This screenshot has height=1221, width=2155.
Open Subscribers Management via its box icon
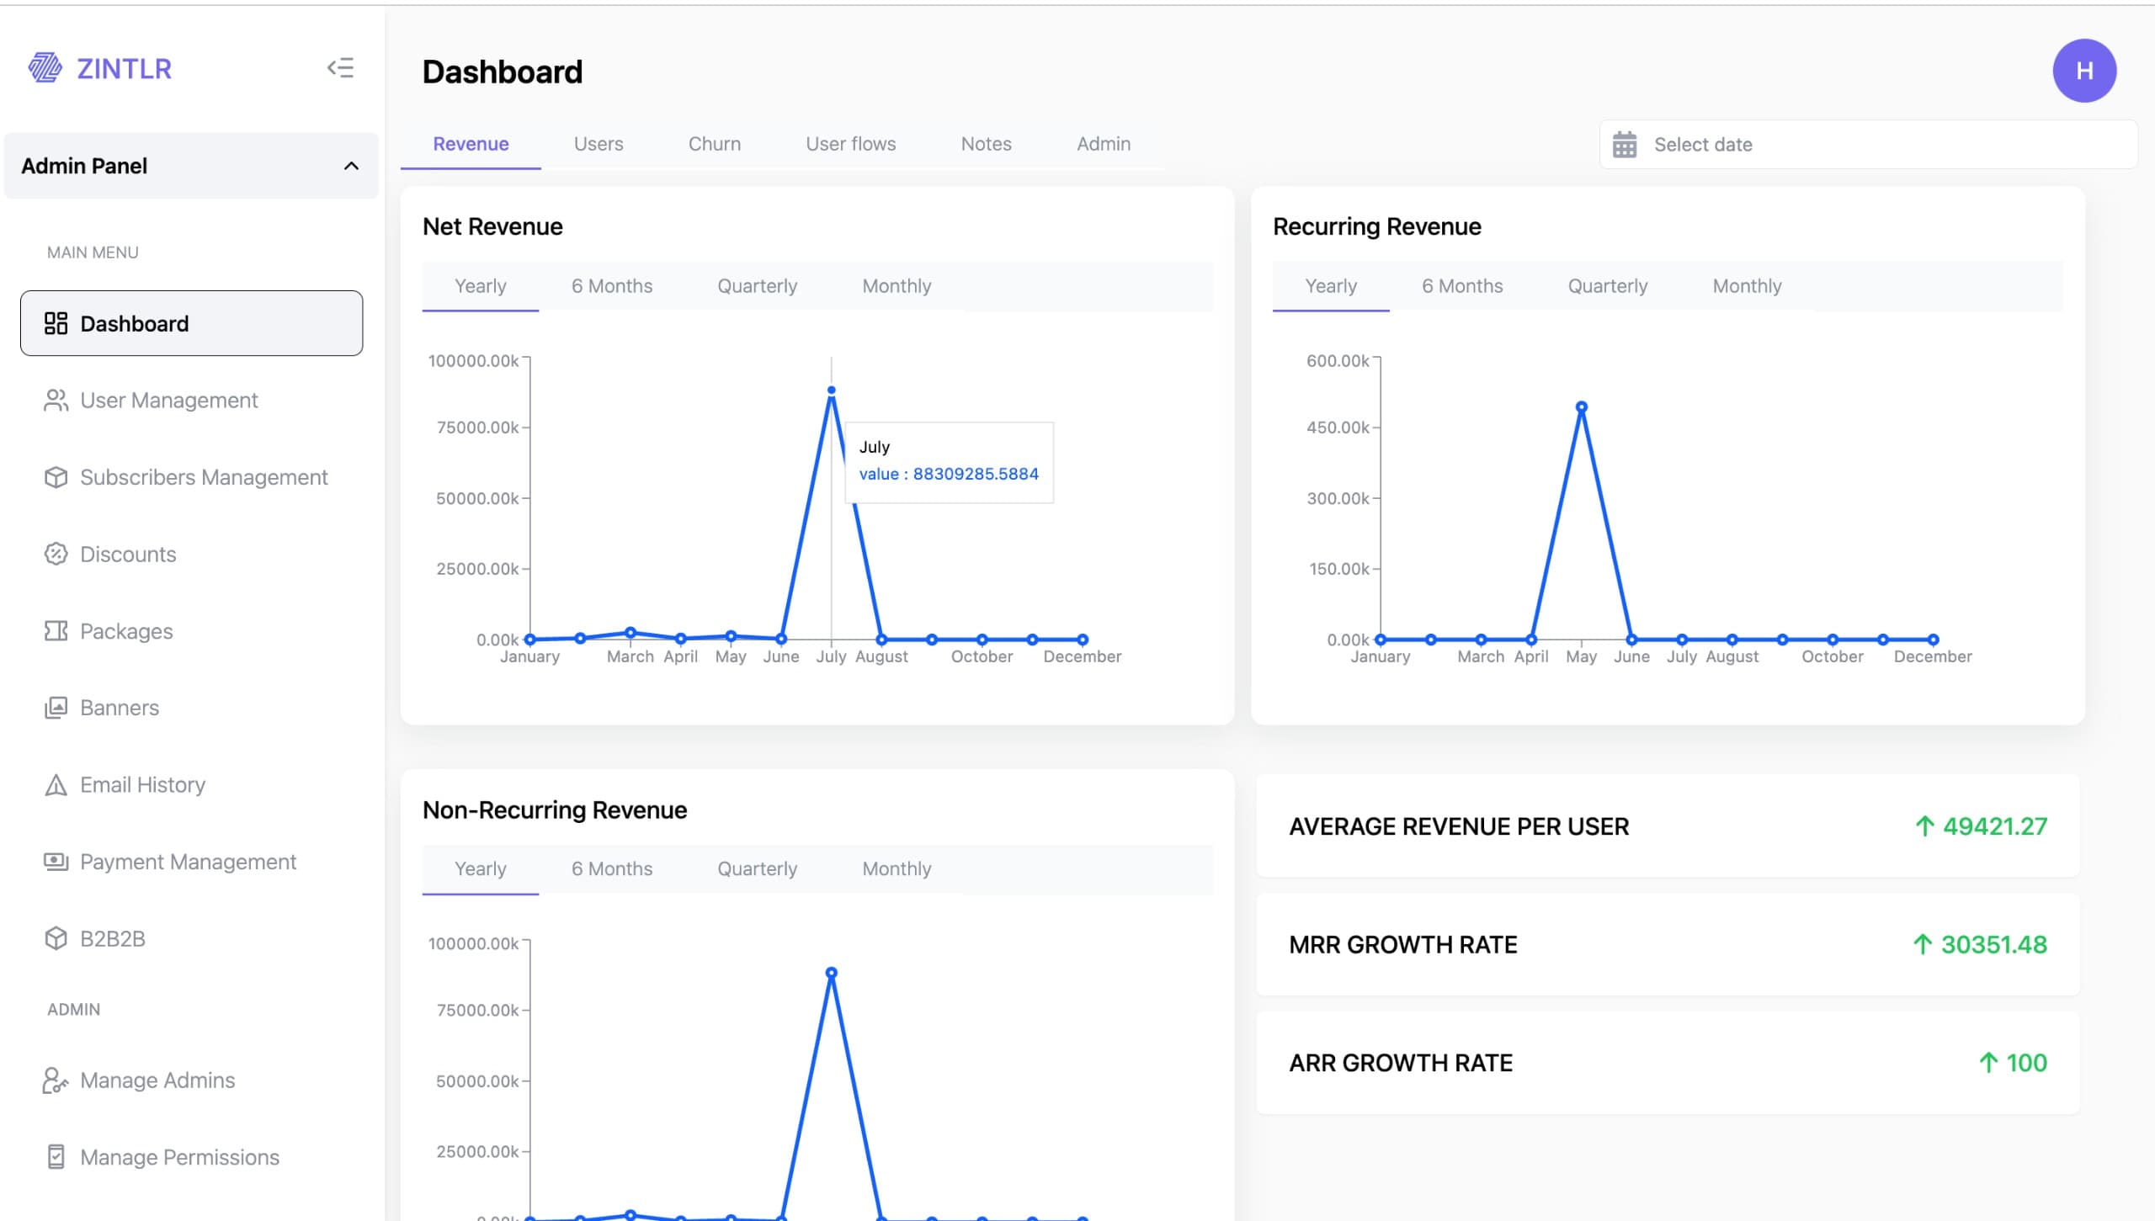(56, 476)
